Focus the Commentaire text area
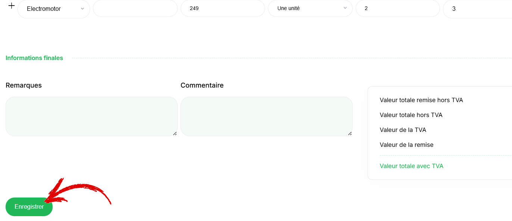The width and height of the screenshot is (512, 221). tap(266, 116)
